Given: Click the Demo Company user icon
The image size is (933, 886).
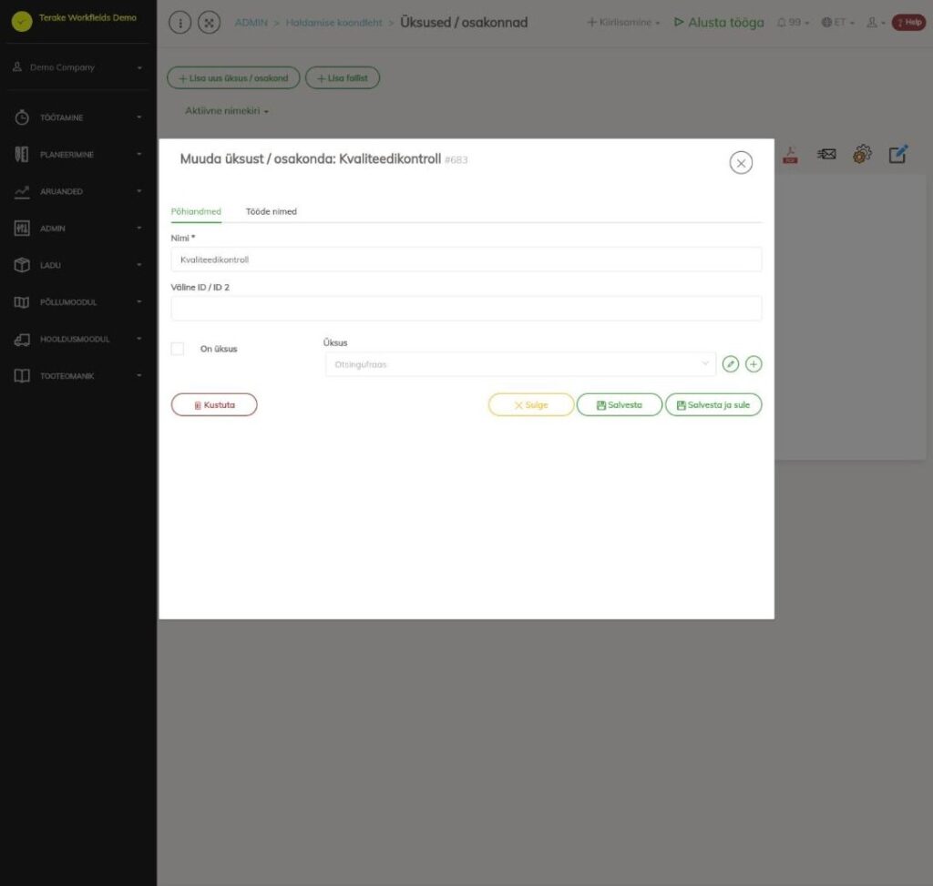Looking at the screenshot, I should (x=17, y=66).
